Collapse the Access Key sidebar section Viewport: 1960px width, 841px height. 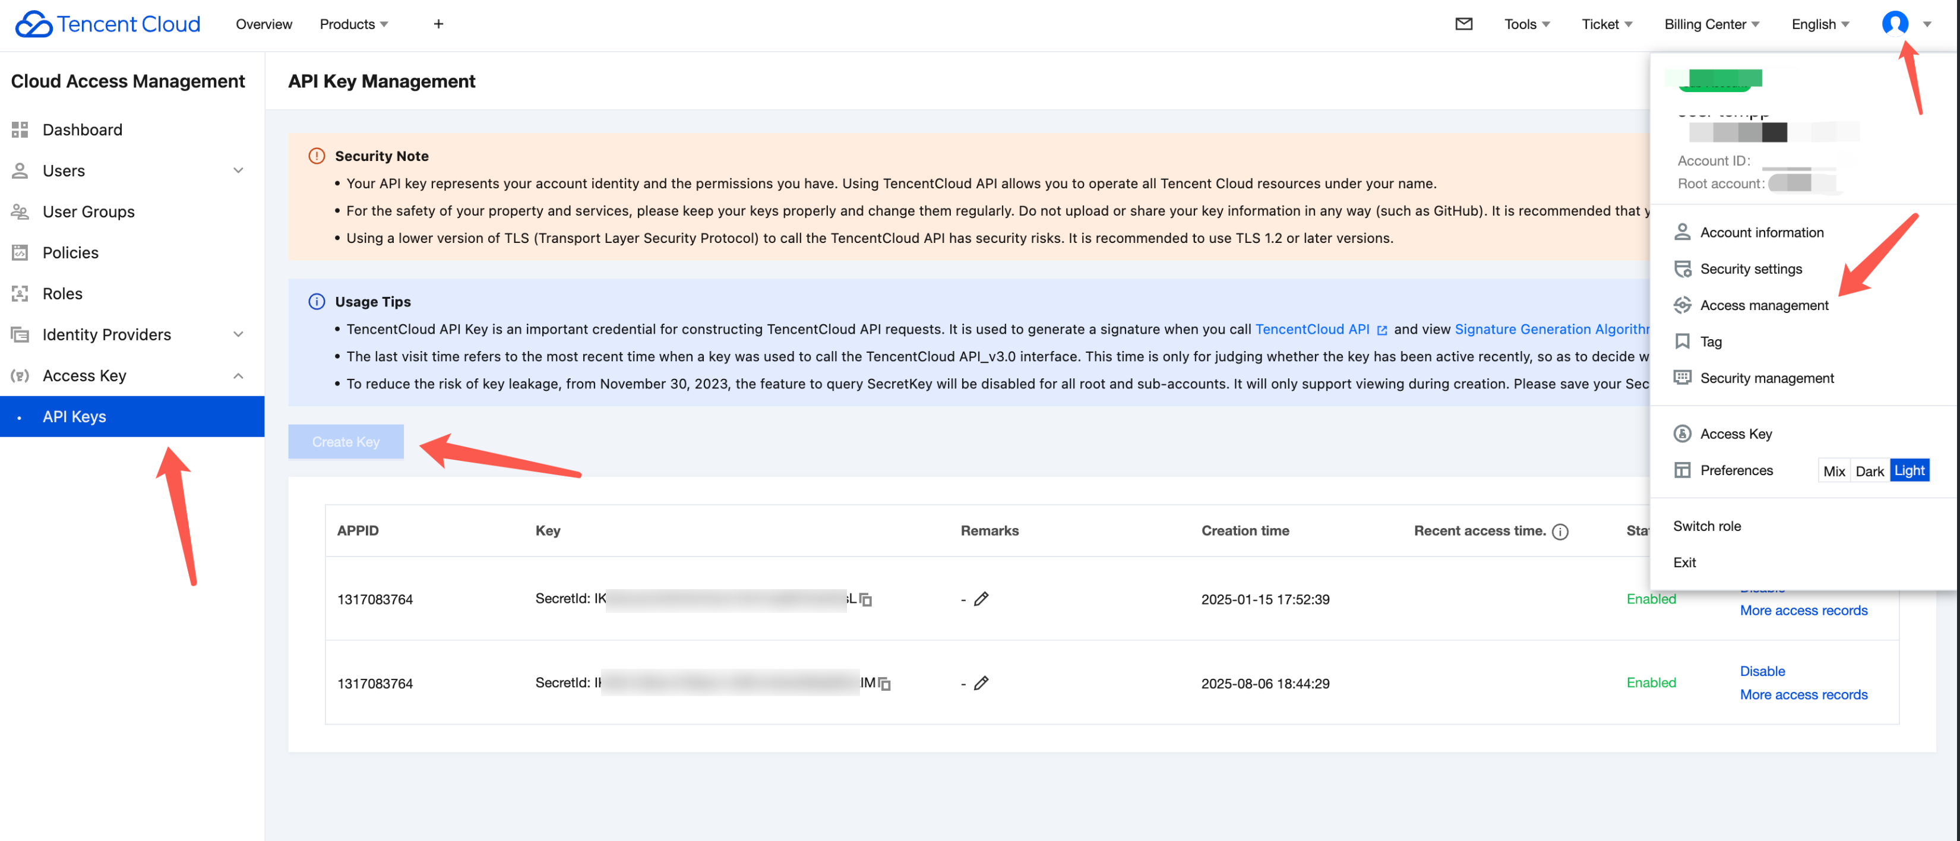pos(238,375)
